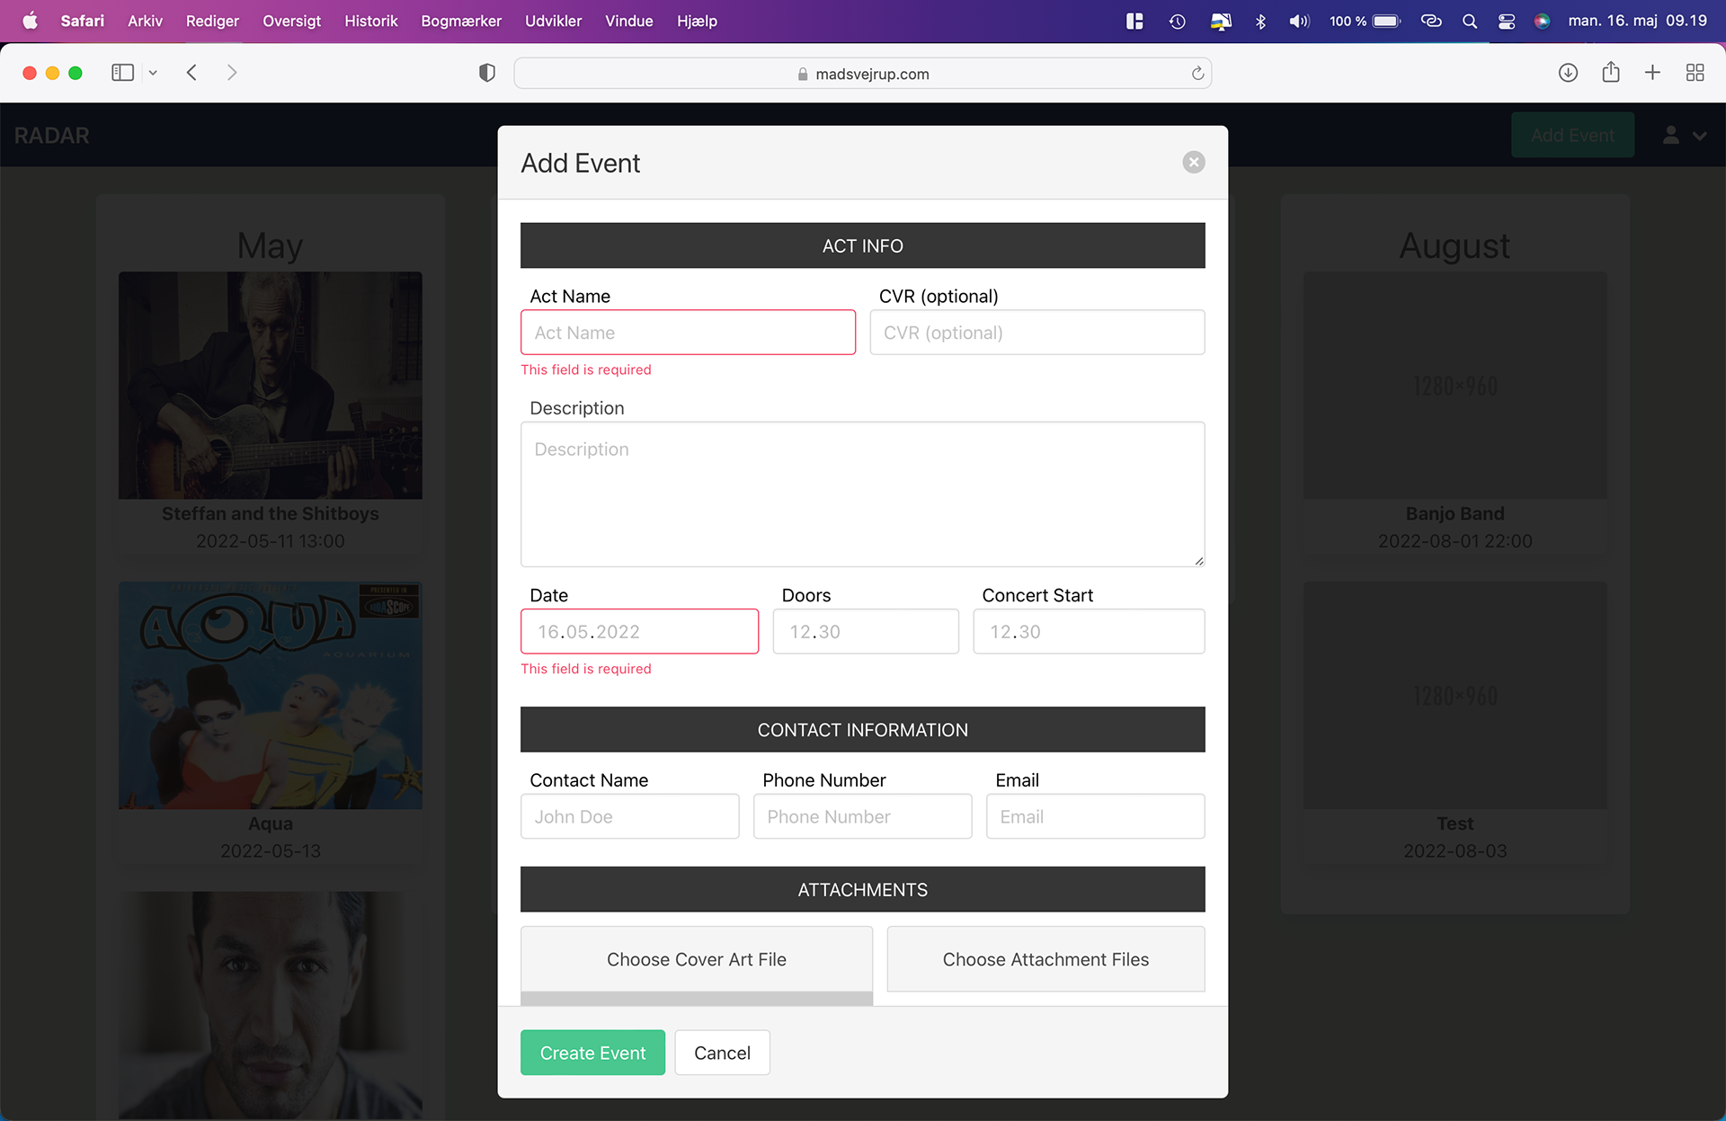Open the Date field picker

click(x=639, y=632)
